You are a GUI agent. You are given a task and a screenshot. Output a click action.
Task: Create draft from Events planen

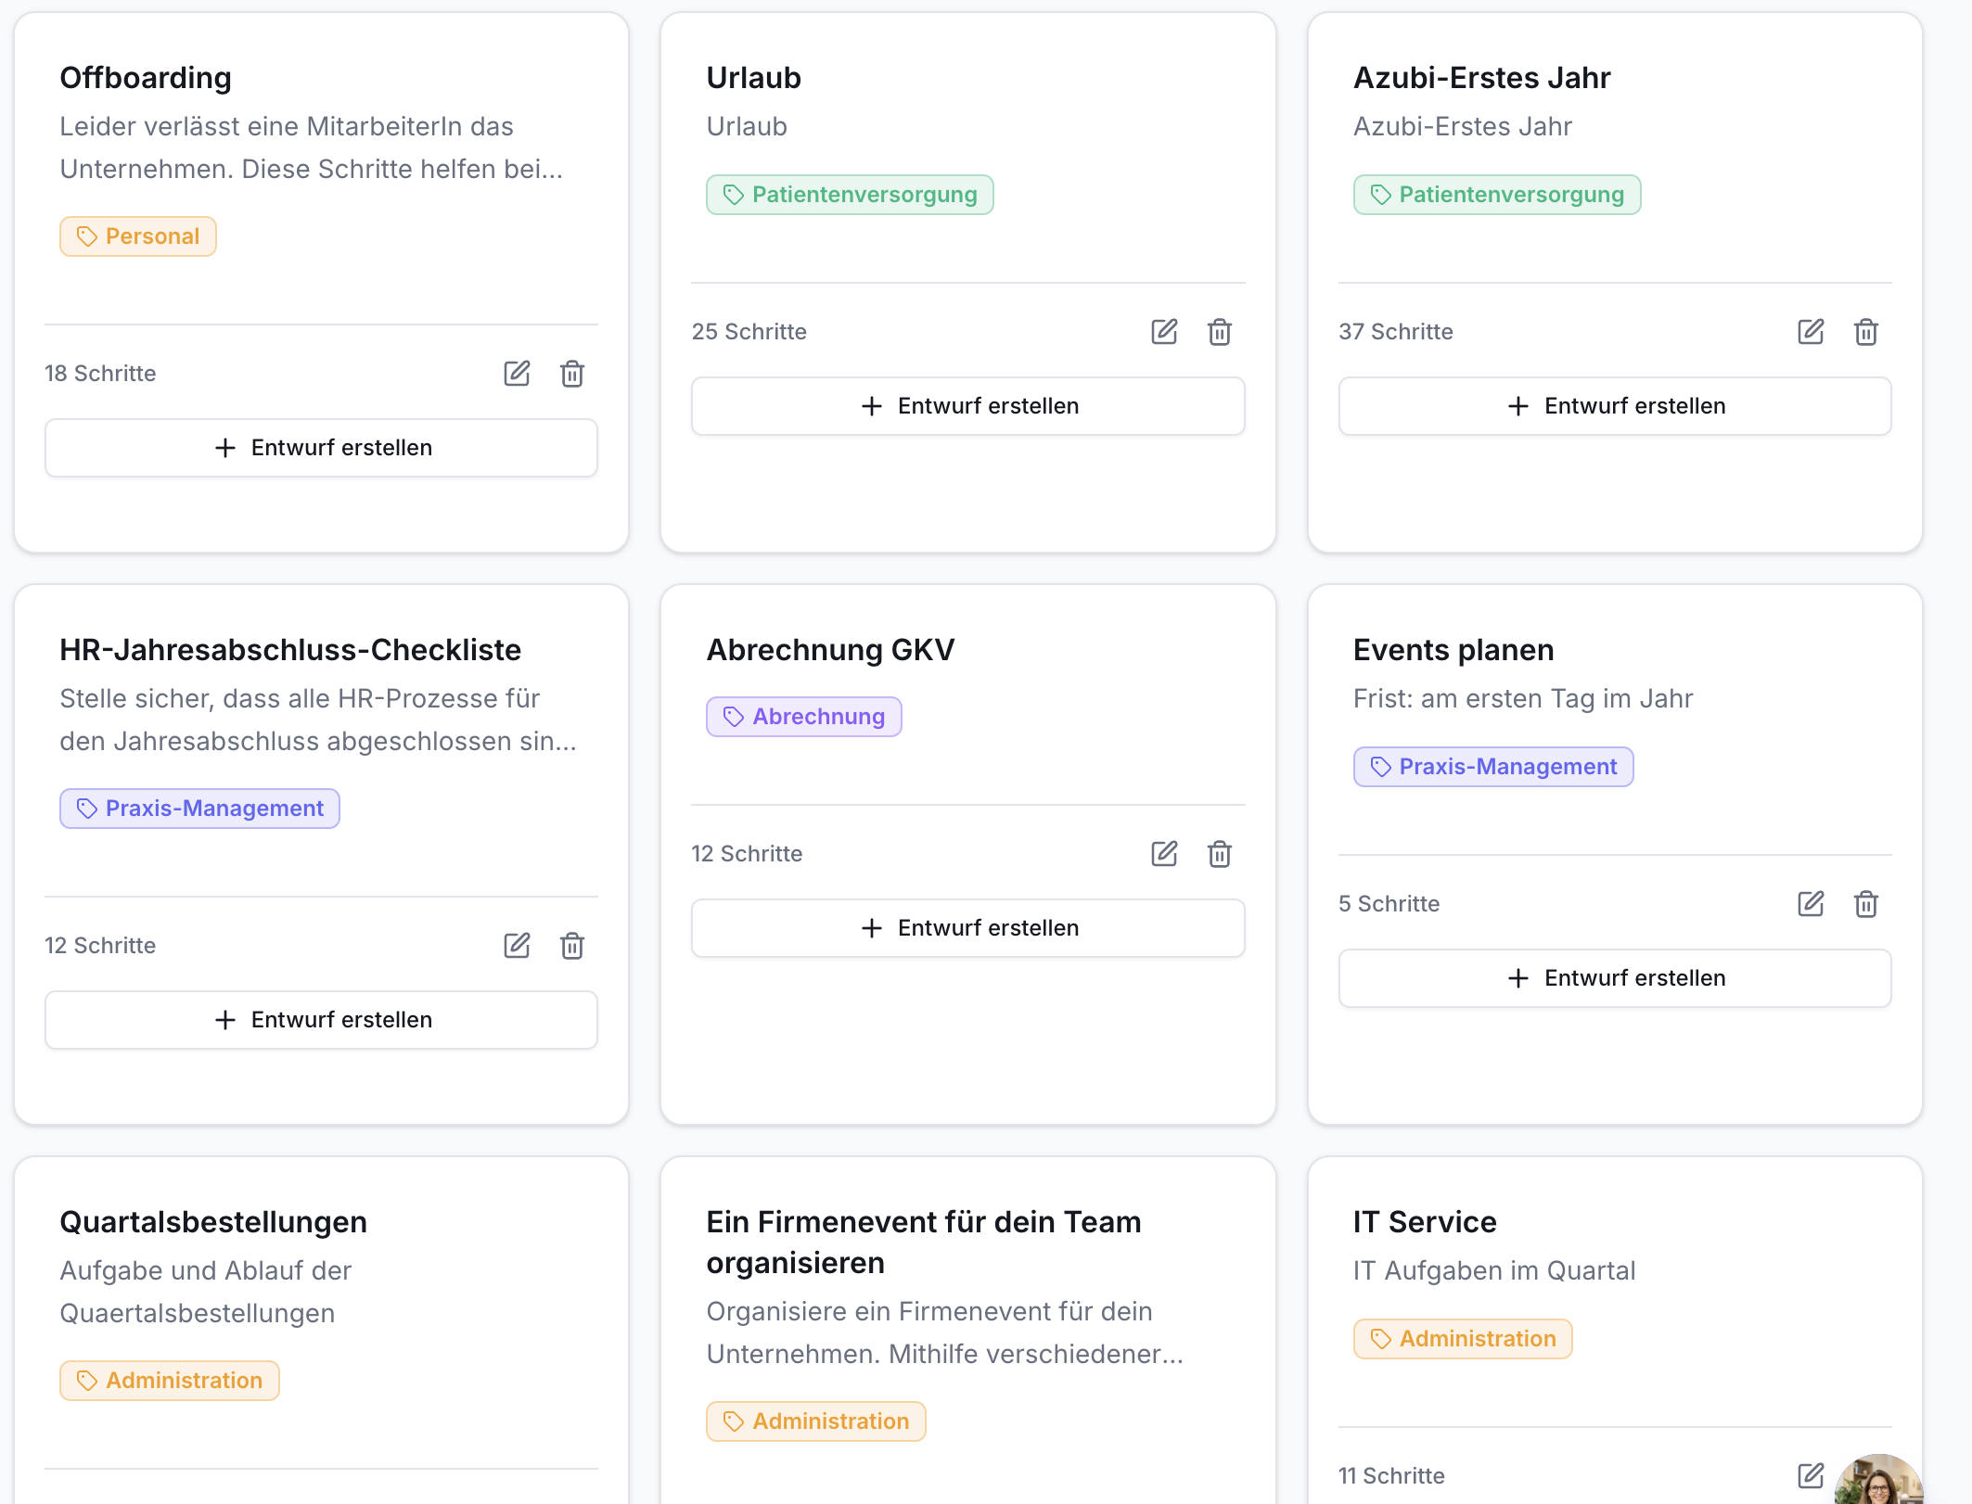pos(1615,978)
